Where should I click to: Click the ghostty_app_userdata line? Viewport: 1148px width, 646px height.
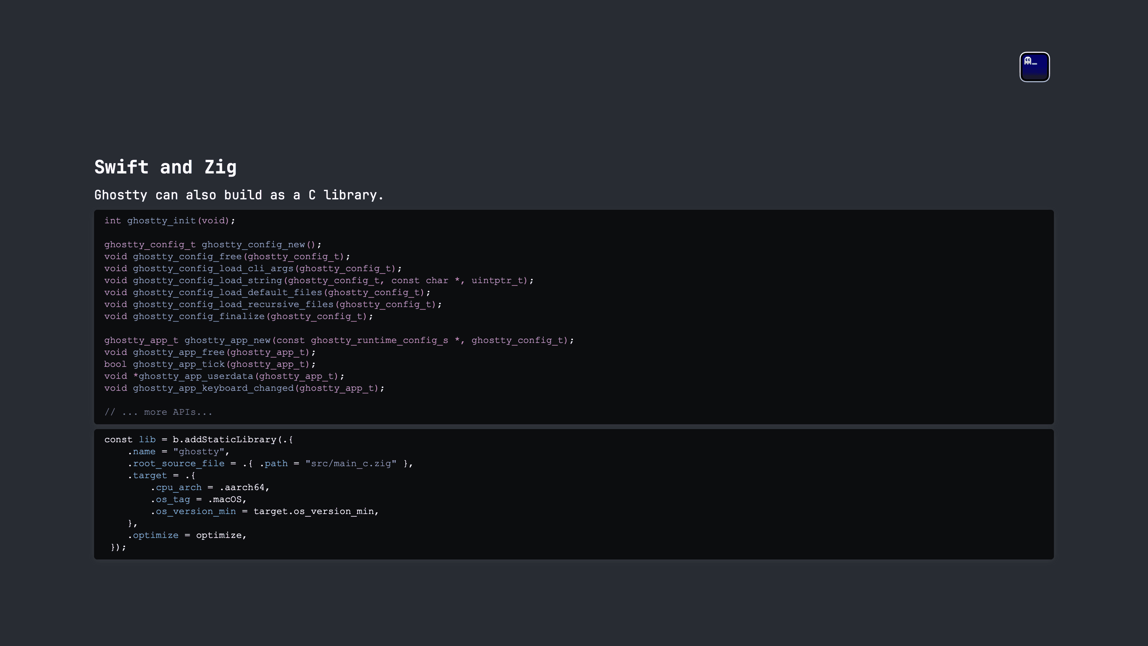pyautogui.click(x=224, y=377)
